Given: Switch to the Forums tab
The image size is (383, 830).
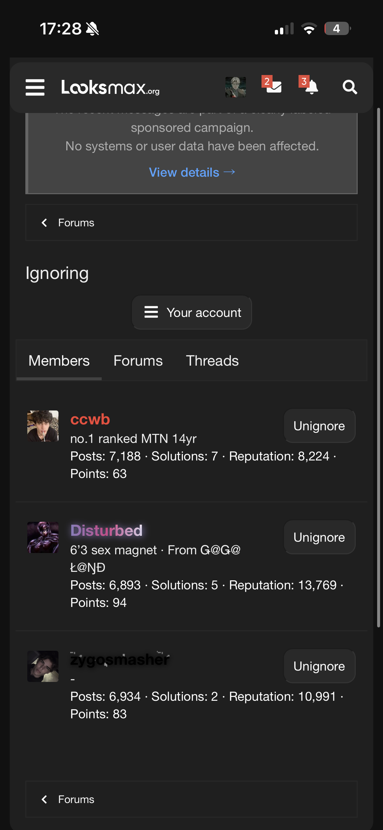Looking at the screenshot, I should 138,361.
